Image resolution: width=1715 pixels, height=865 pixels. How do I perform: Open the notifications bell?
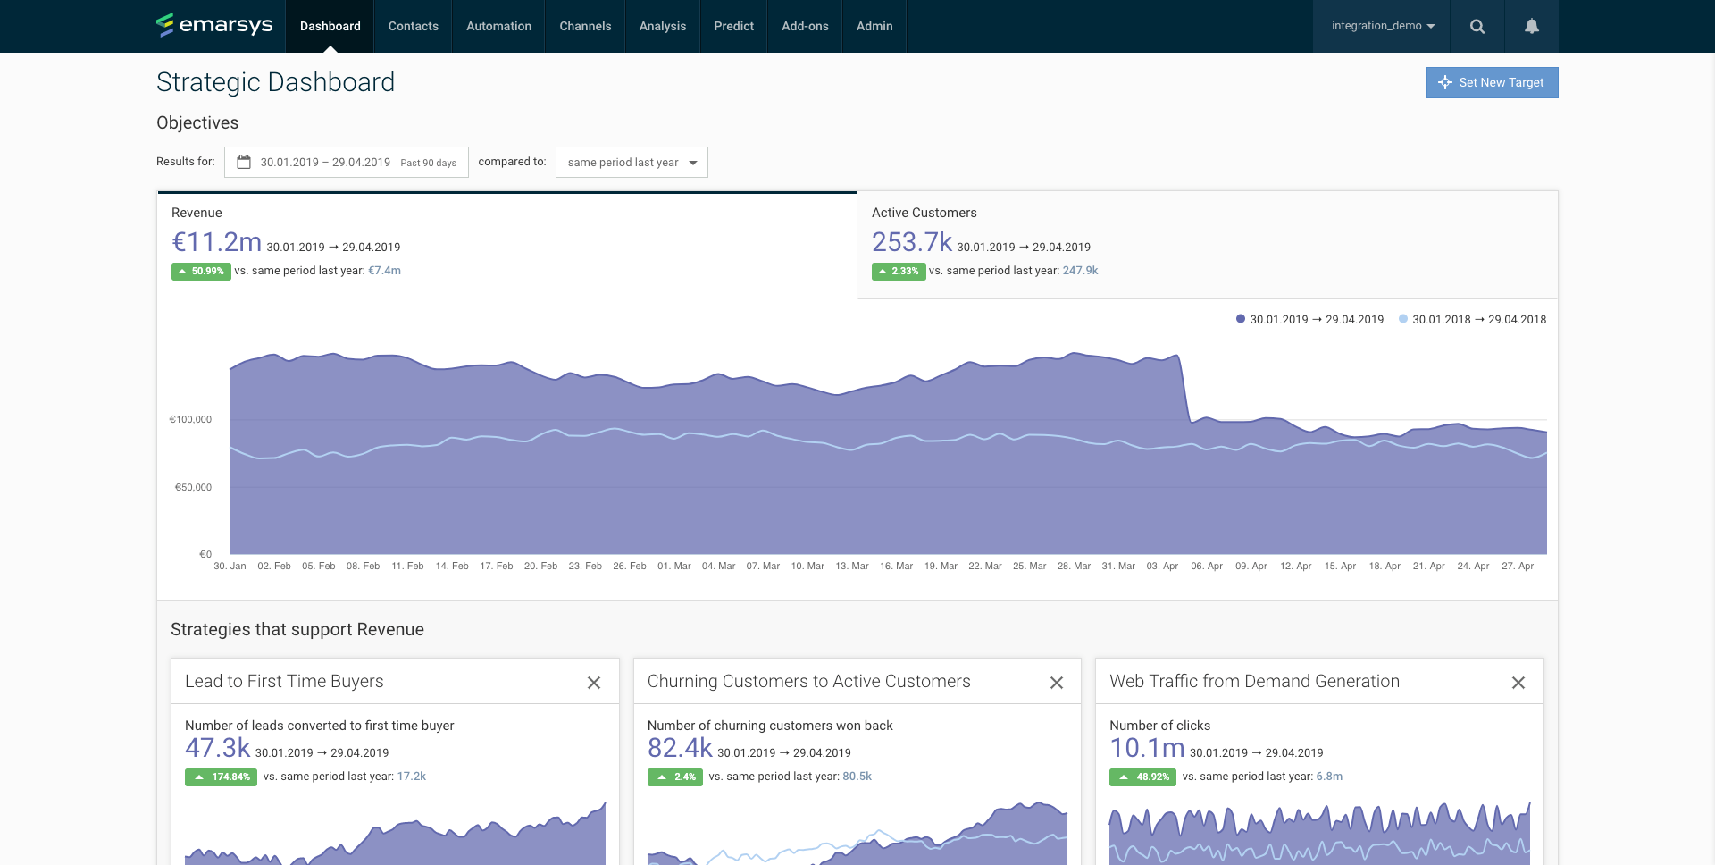1531,27
